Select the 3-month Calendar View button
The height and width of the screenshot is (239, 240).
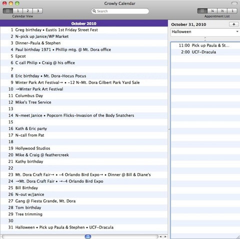38,11
